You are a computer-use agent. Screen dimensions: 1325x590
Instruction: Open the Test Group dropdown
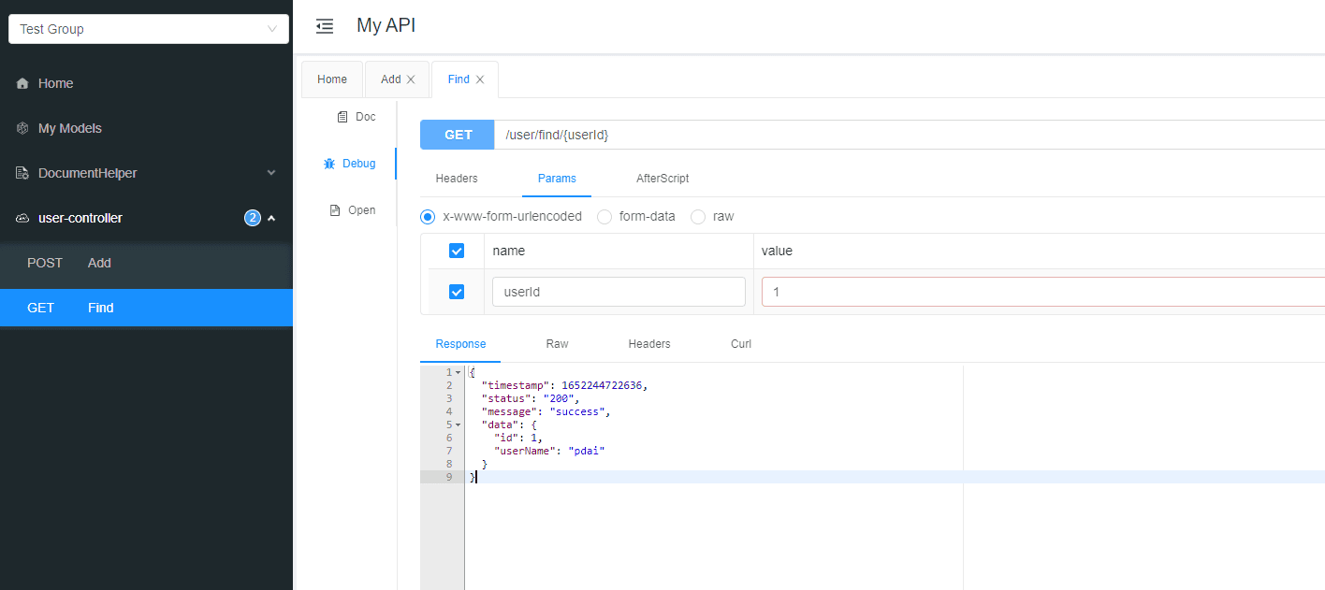click(x=149, y=29)
